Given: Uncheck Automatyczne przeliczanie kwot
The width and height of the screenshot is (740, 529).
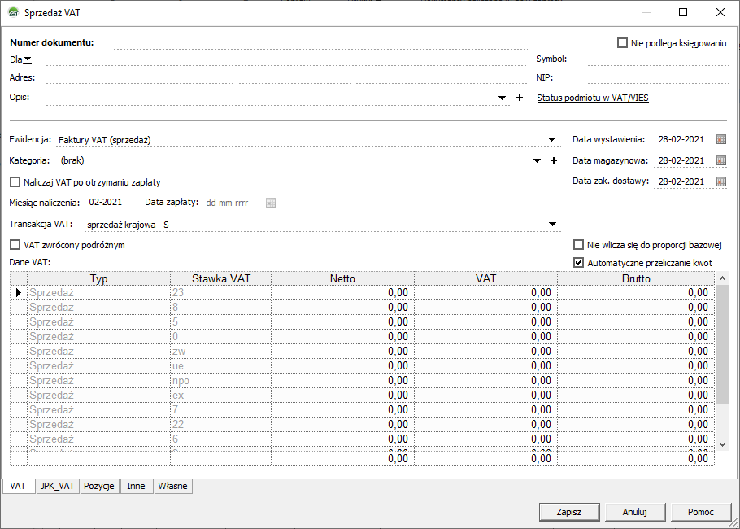Looking at the screenshot, I should [x=578, y=263].
